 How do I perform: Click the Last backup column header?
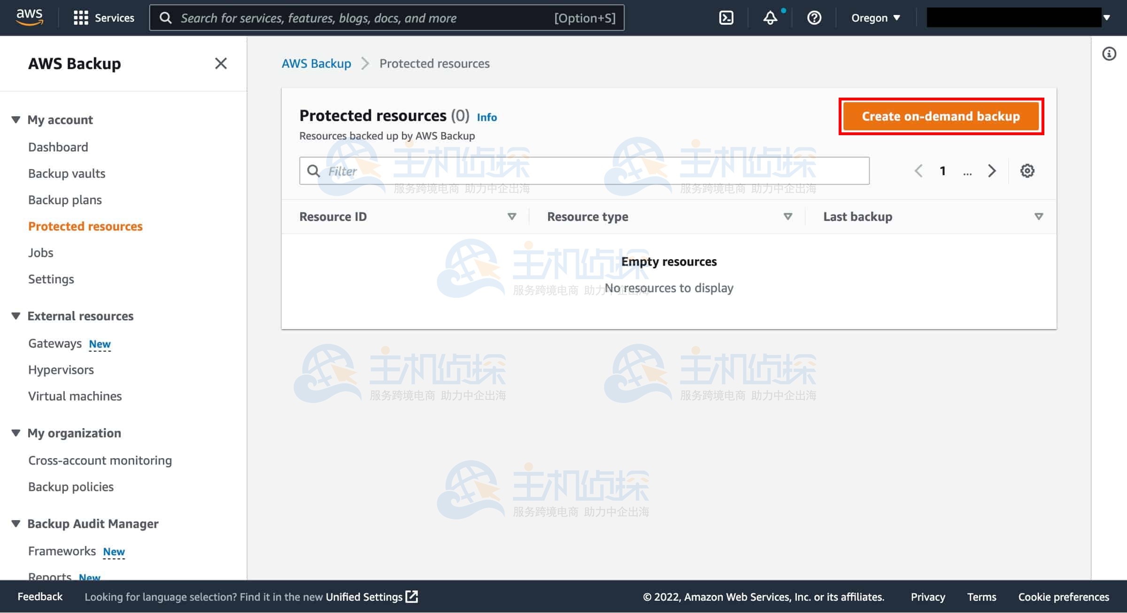(x=857, y=216)
